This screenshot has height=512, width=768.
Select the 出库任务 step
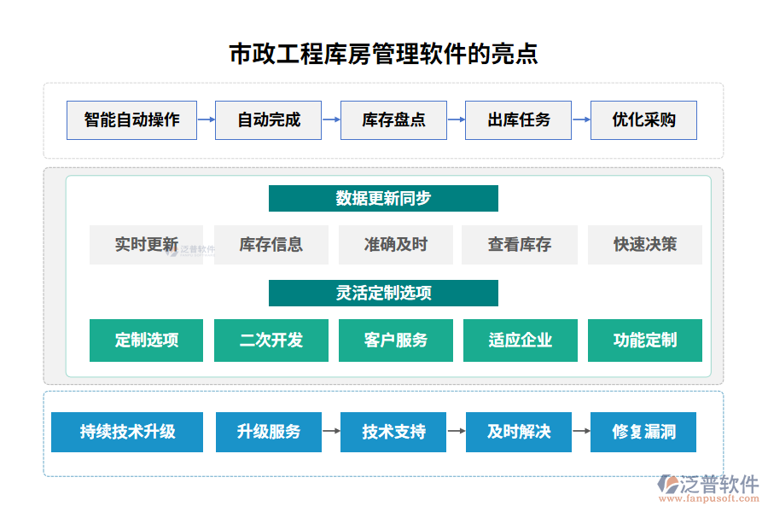pos(518,120)
